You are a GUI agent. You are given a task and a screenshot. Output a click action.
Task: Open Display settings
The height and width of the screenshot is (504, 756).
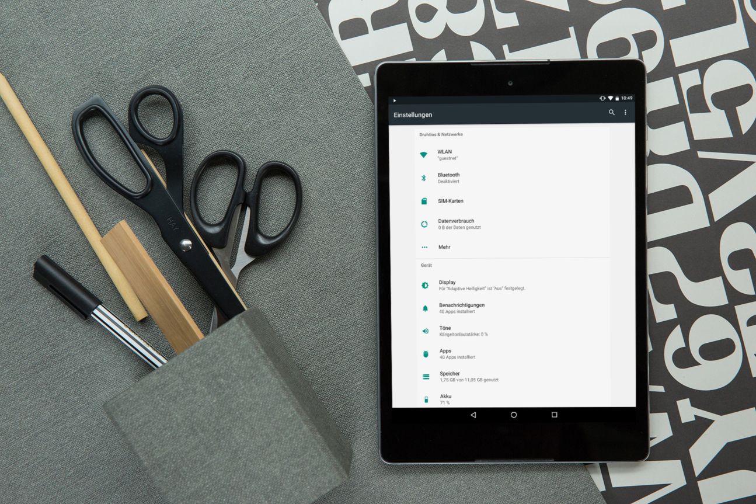(513, 285)
